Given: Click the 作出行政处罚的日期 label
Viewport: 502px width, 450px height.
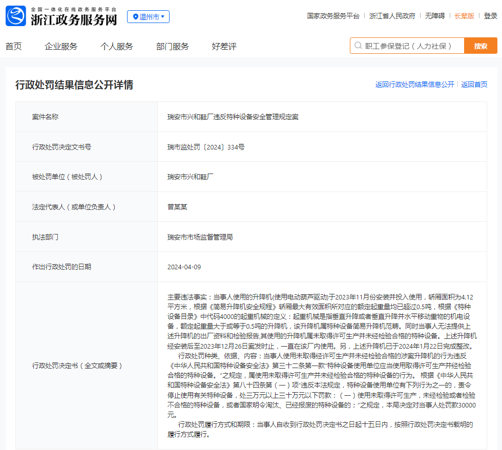Looking at the screenshot, I should pos(61,267).
